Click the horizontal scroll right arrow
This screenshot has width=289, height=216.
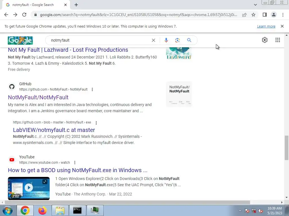[282, 202]
